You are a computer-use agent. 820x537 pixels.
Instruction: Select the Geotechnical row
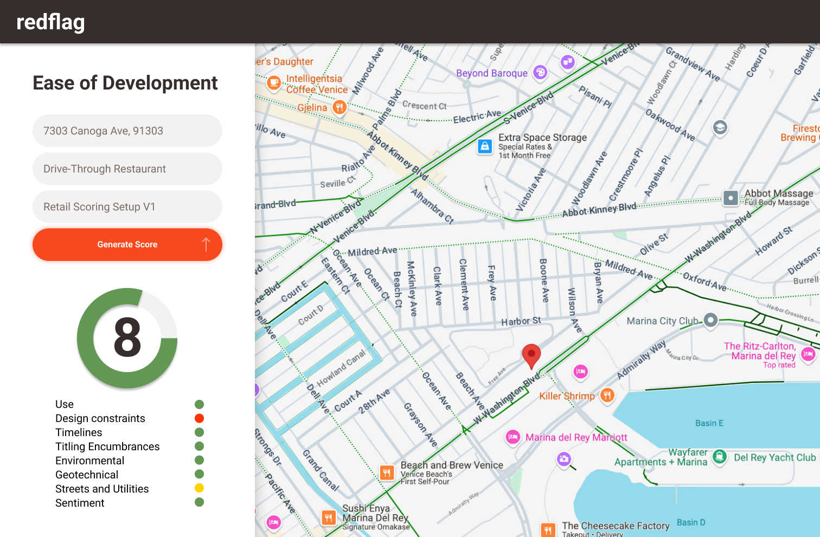(x=129, y=475)
